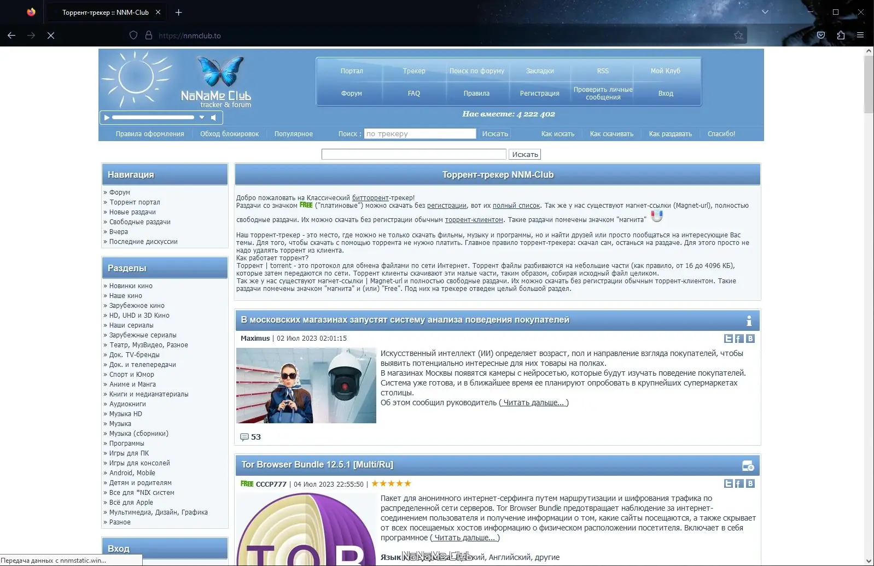Image resolution: width=874 pixels, height=566 pixels.
Task: Click the software disc icon on Tor Browser post
Action: 748,465
